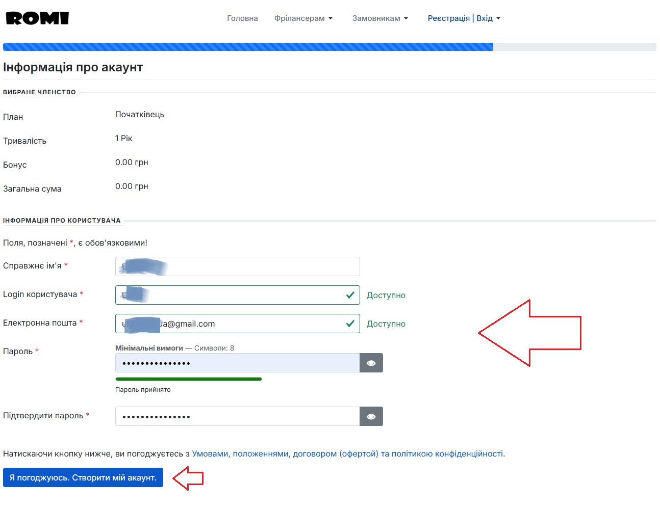Click the blue striped registration progress bar
Image resolution: width=660 pixels, height=509 pixels.
[x=248, y=47]
